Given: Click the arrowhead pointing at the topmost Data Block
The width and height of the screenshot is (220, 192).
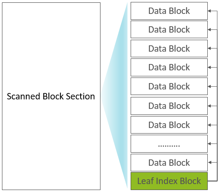Looking at the screenshot, I should pyautogui.click(x=209, y=11).
